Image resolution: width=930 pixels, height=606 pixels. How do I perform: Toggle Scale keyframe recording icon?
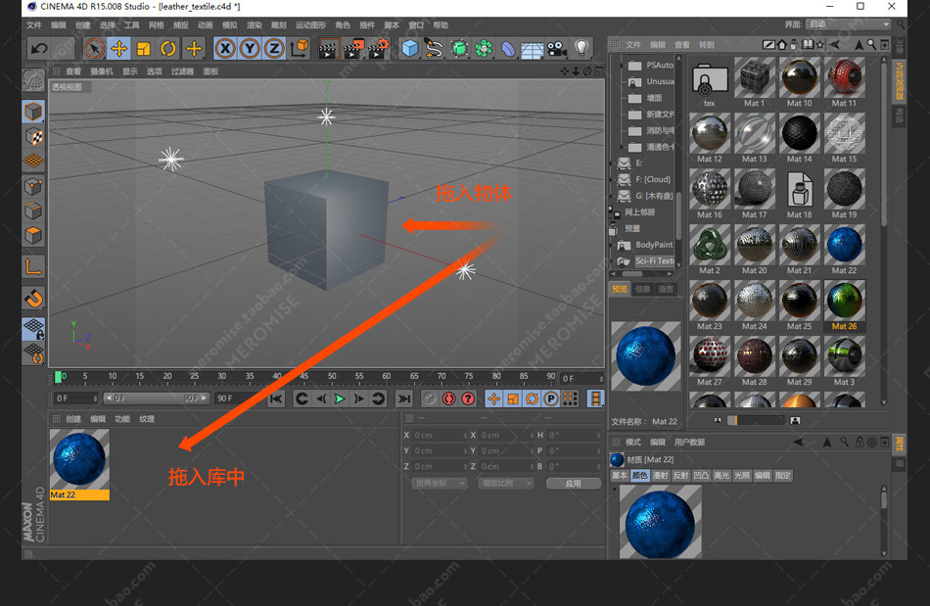pos(513,398)
